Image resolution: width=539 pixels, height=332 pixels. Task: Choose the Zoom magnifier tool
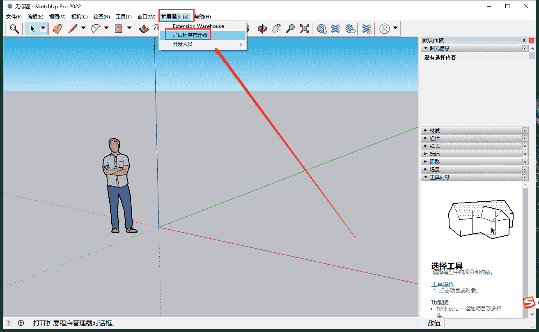(x=290, y=29)
